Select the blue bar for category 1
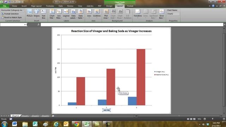 point(72,104)
